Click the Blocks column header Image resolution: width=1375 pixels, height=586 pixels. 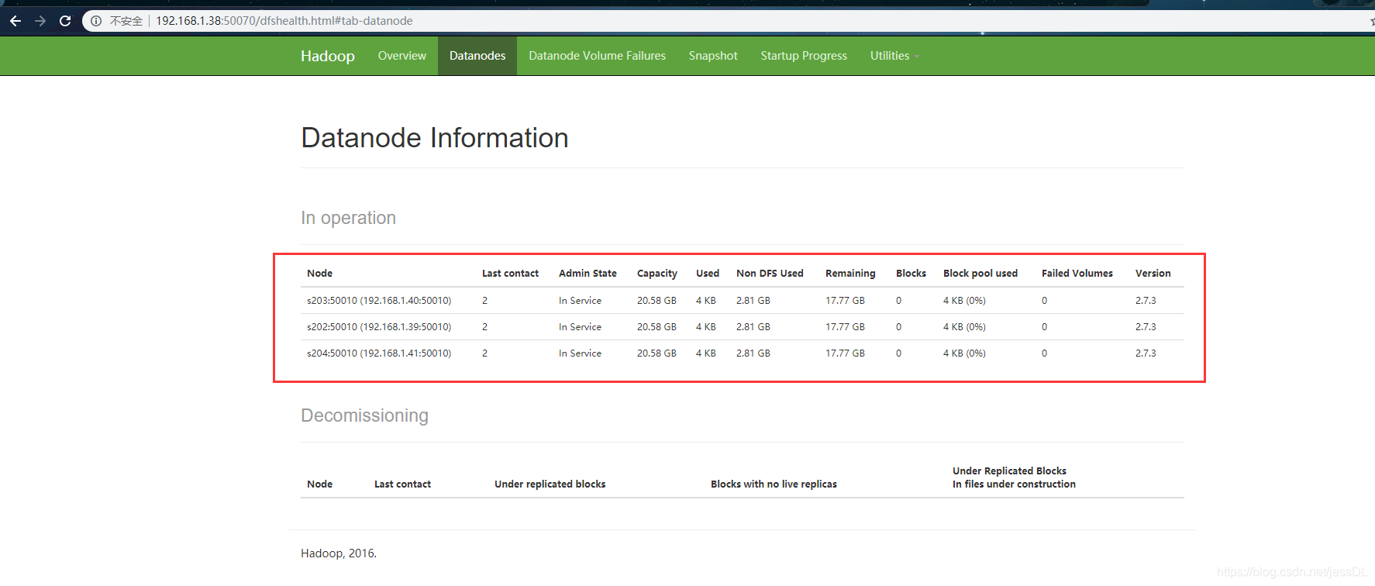(911, 274)
